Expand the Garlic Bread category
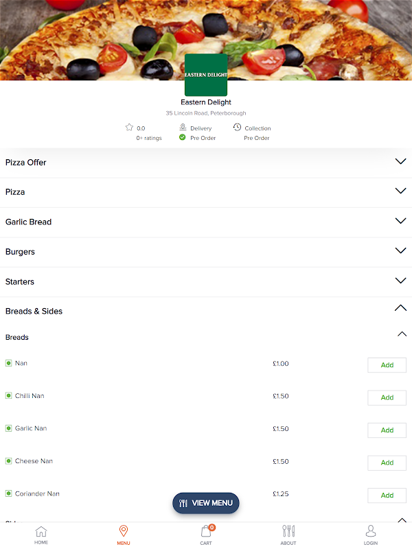Image resolution: width=412 pixels, height=549 pixels. [x=401, y=222]
